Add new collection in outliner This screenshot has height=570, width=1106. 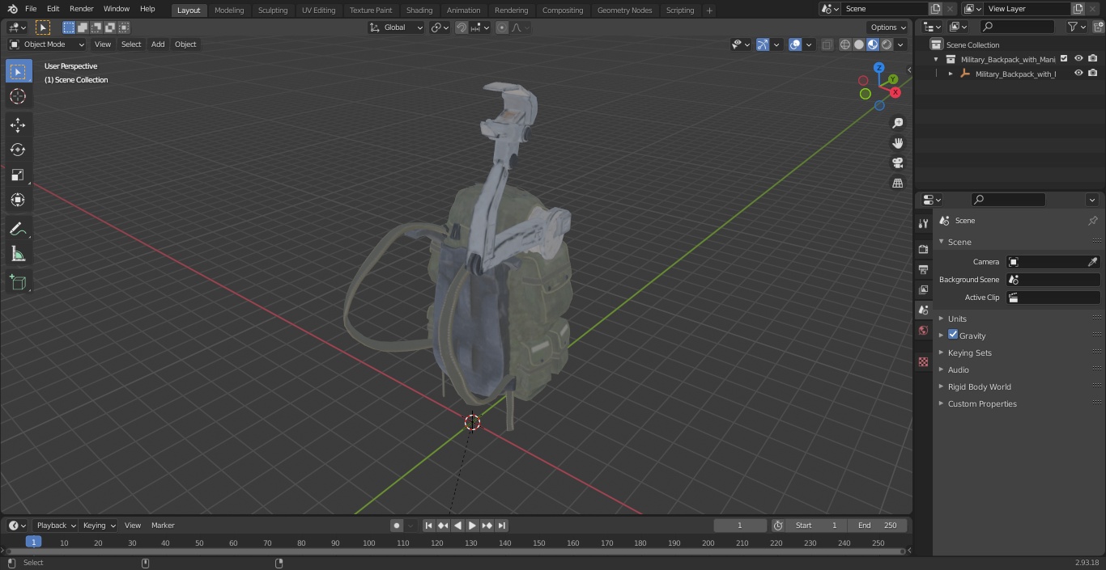[x=1098, y=27]
